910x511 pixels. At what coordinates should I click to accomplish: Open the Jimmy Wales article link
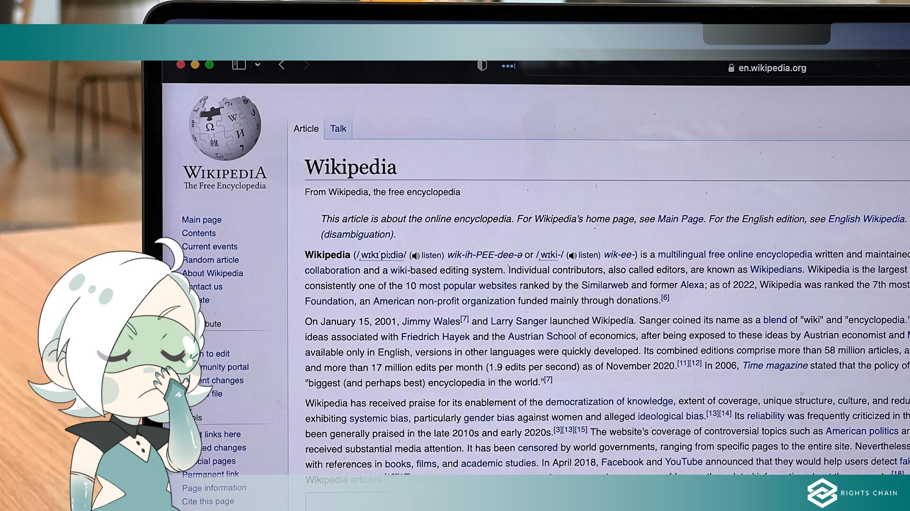[431, 322]
